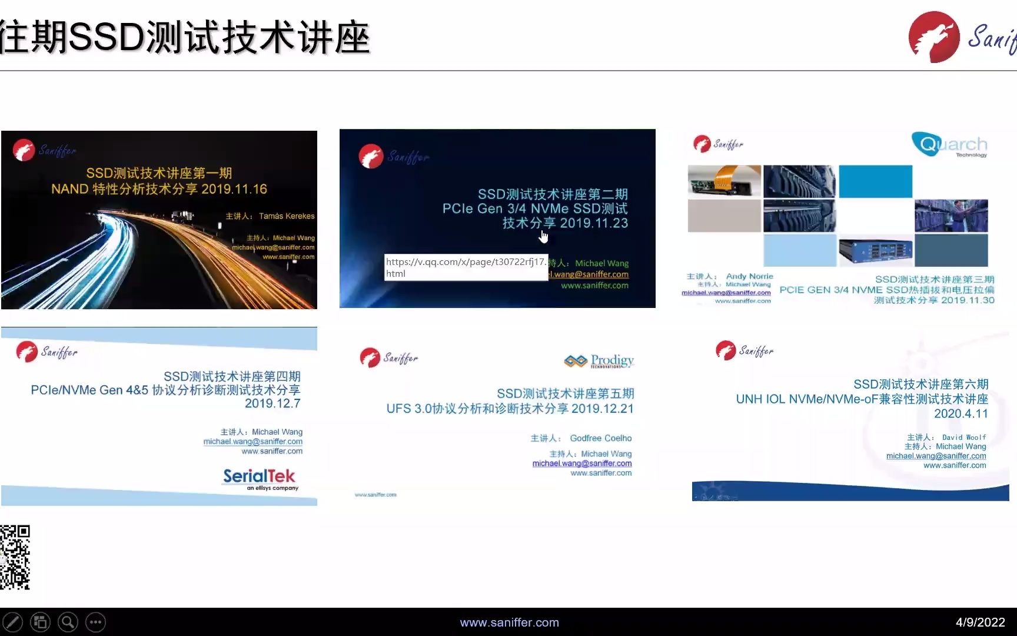Open the slide navigator (see all slides) icon
The width and height of the screenshot is (1017, 636).
click(x=40, y=622)
